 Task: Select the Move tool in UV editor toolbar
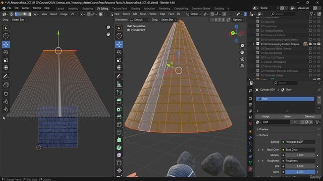tap(6, 44)
